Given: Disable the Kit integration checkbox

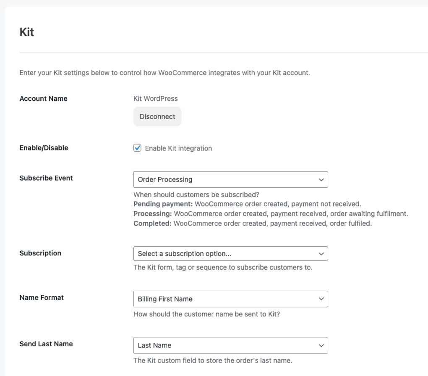Looking at the screenshot, I should (137, 148).
